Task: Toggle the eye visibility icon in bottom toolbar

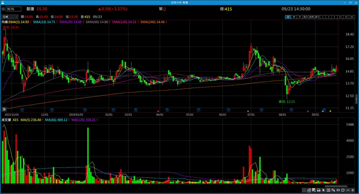Action: click(x=338, y=190)
